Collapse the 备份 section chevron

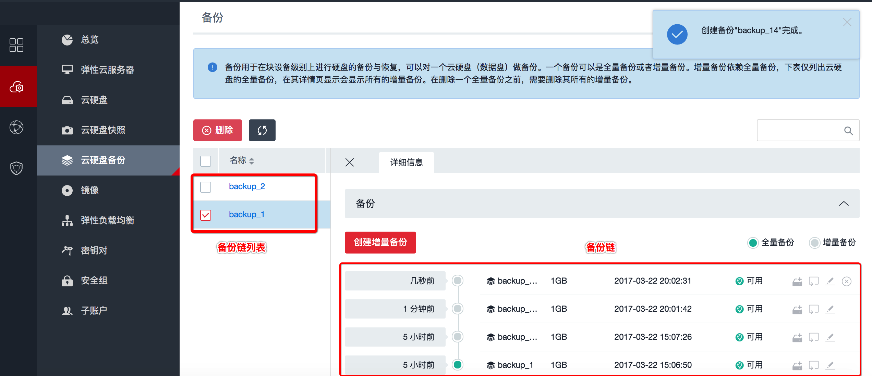pos(844,204)
